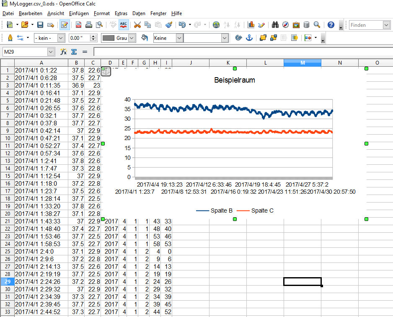
Task: Toggle AutoSpellcheck ABC button
Action: [124, 25]
